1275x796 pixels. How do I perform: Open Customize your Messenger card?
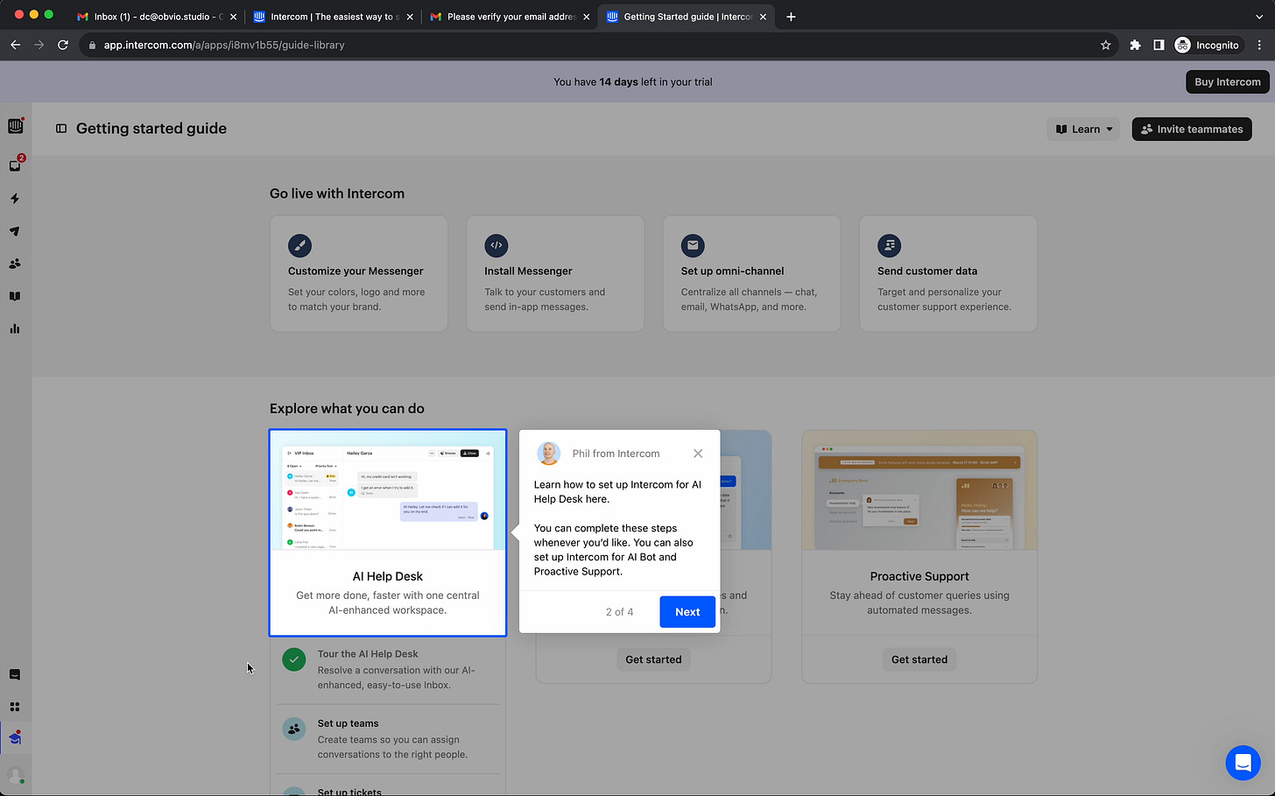click(x=359, y=274)
